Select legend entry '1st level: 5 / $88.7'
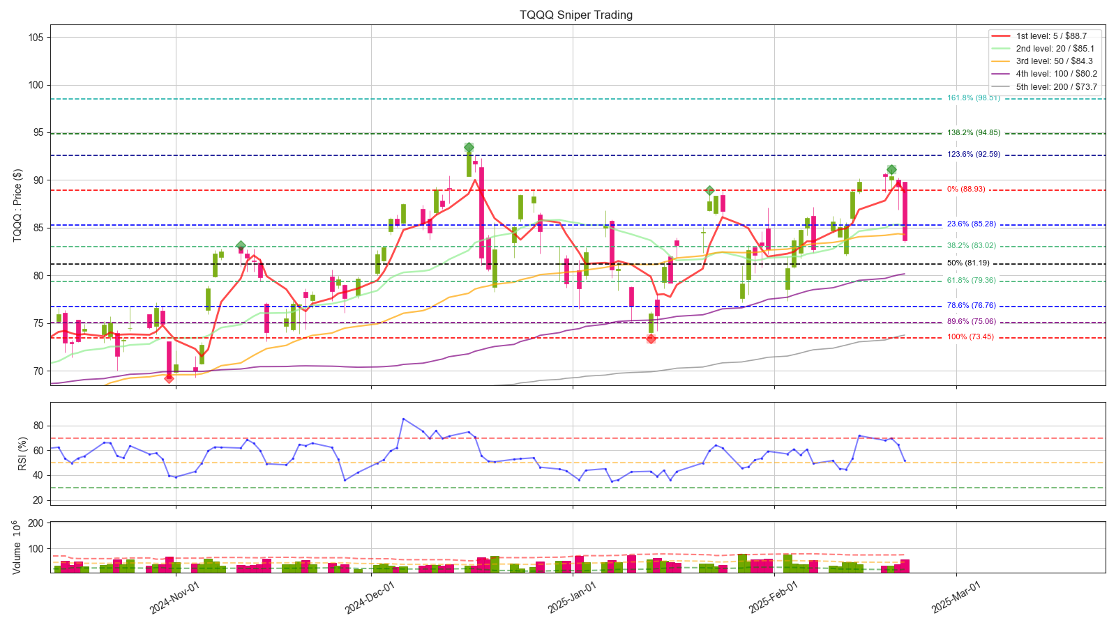 1051,36
